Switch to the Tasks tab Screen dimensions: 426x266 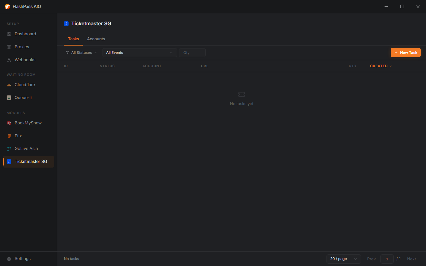coord(74,39)
